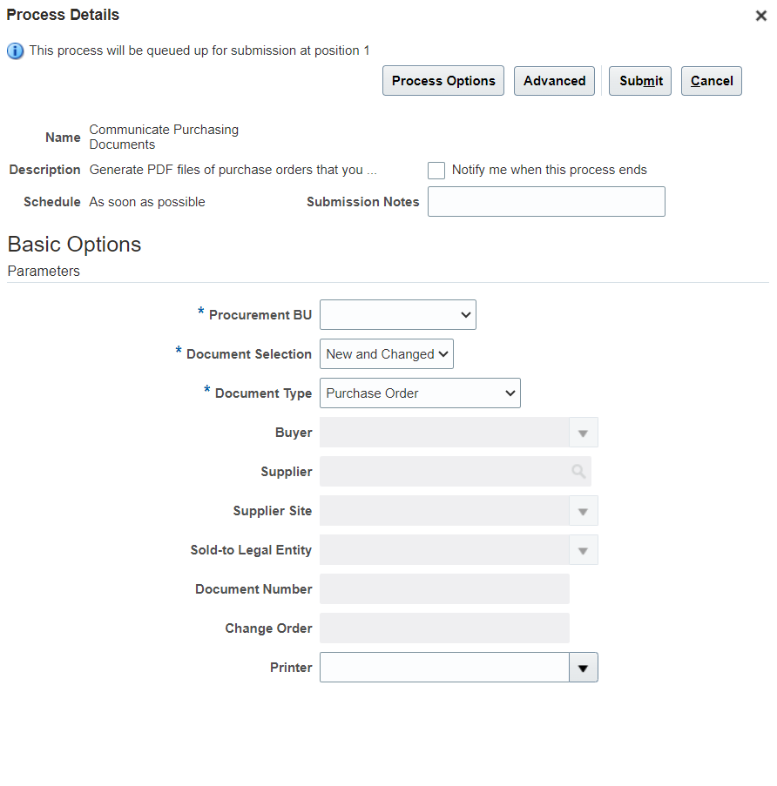Click the Advanced button
This screenshot has width=777, height=786.
pyautogui.click(x=554, y=80)
